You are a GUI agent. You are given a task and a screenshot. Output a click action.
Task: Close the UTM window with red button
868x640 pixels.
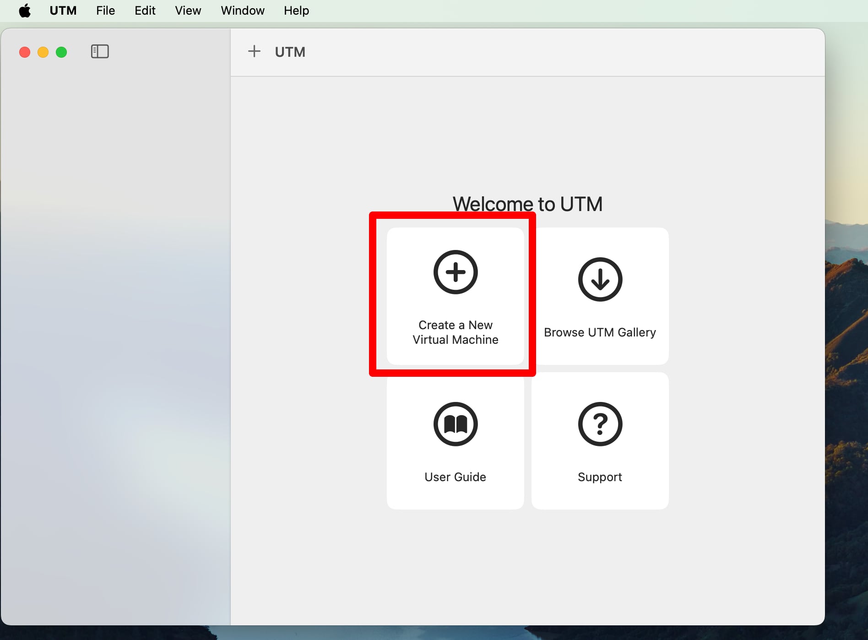[x=25, y=52]
